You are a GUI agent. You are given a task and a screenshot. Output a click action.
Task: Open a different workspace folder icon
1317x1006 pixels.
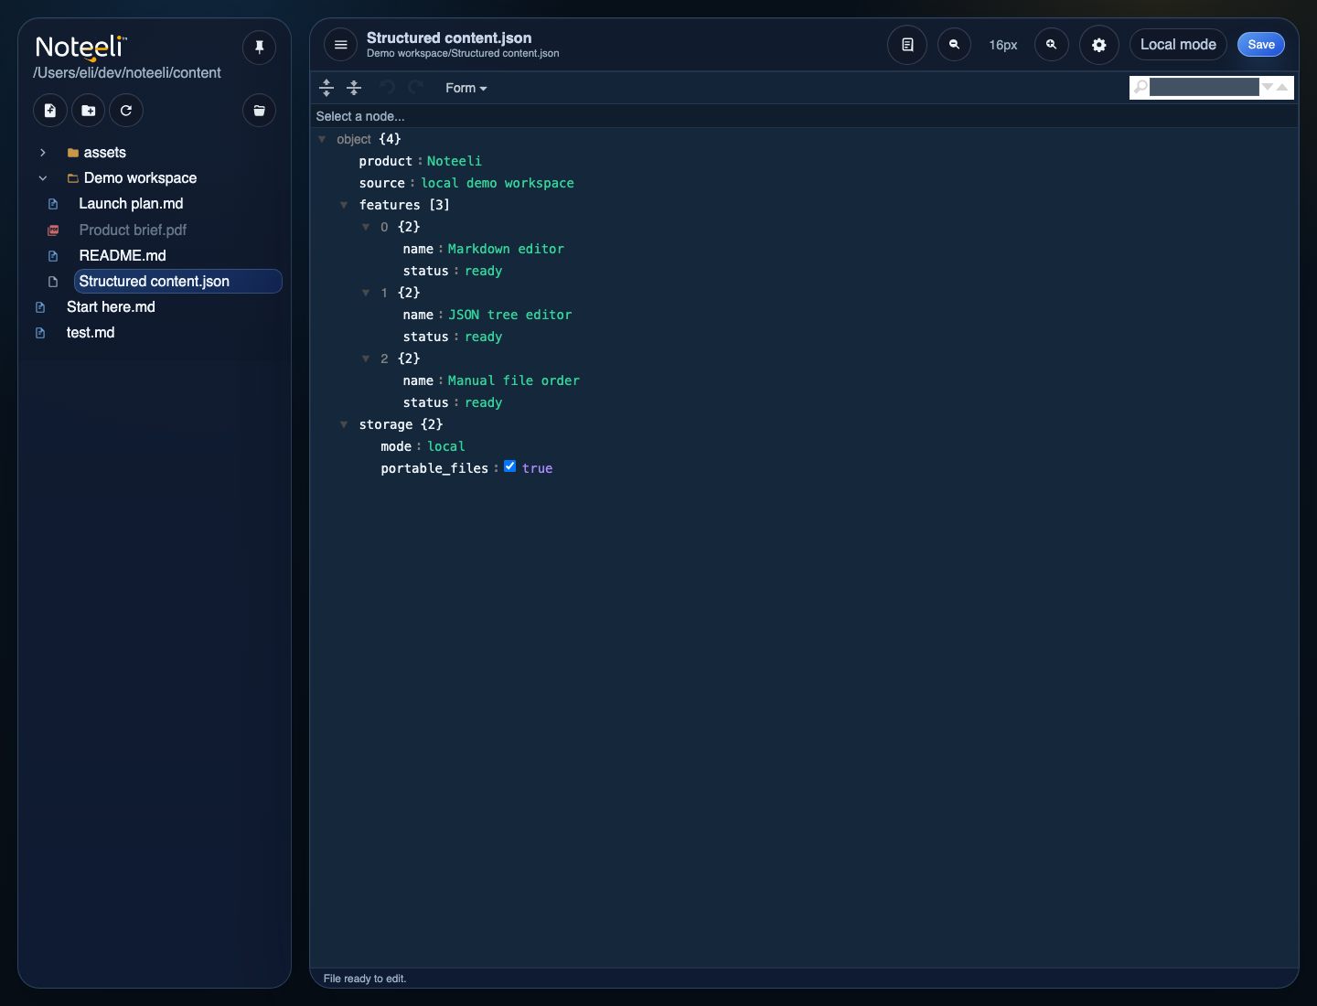(259, 111)
